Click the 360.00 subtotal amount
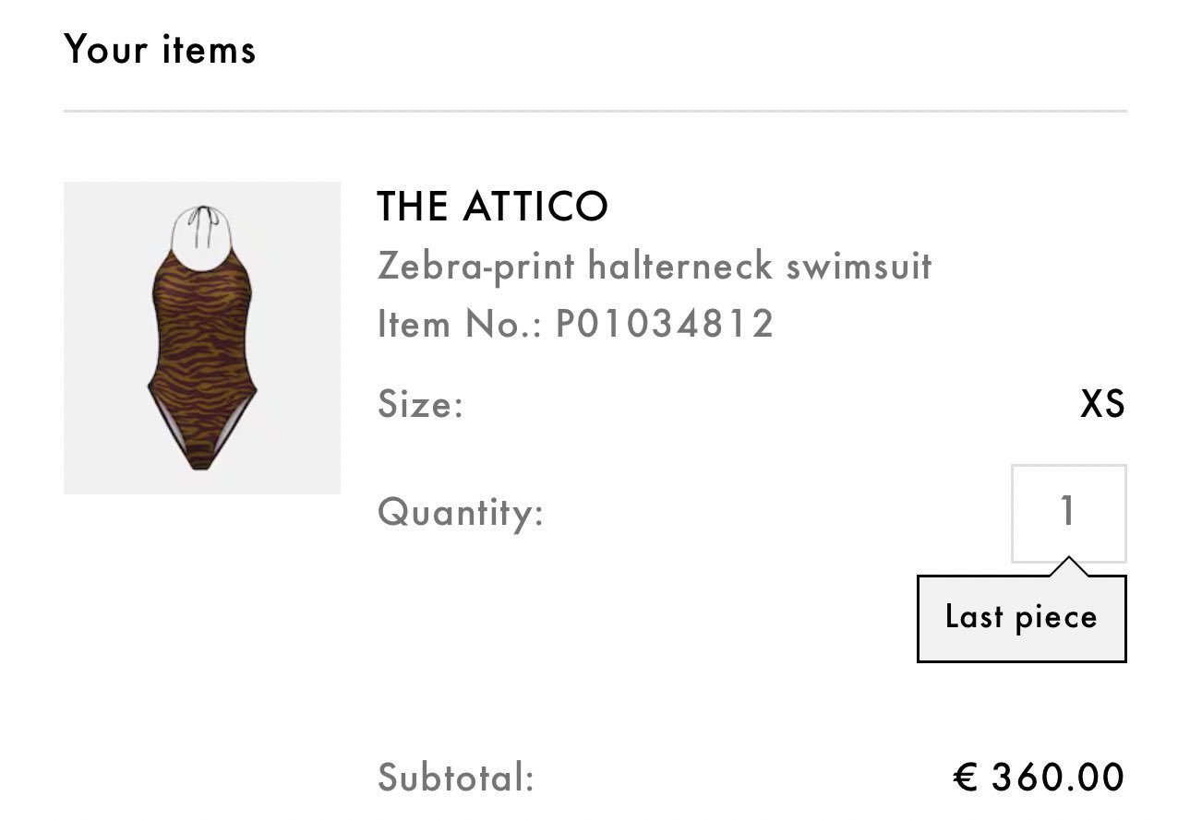The height and width of the screenshot is (820, 1190). [1058, 778]
